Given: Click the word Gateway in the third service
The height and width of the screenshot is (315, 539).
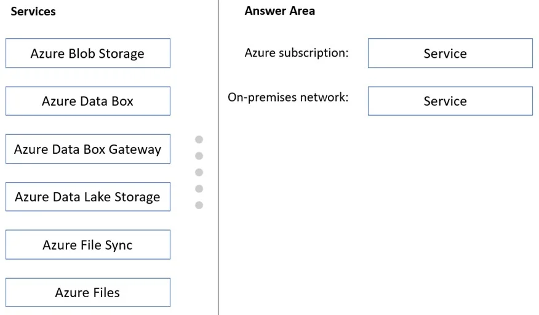Looking at the screenshot, I should (x=135, y=150).
